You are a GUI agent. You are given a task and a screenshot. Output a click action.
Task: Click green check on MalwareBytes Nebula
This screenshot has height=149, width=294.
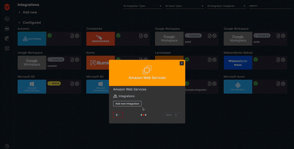coord(256,60)
